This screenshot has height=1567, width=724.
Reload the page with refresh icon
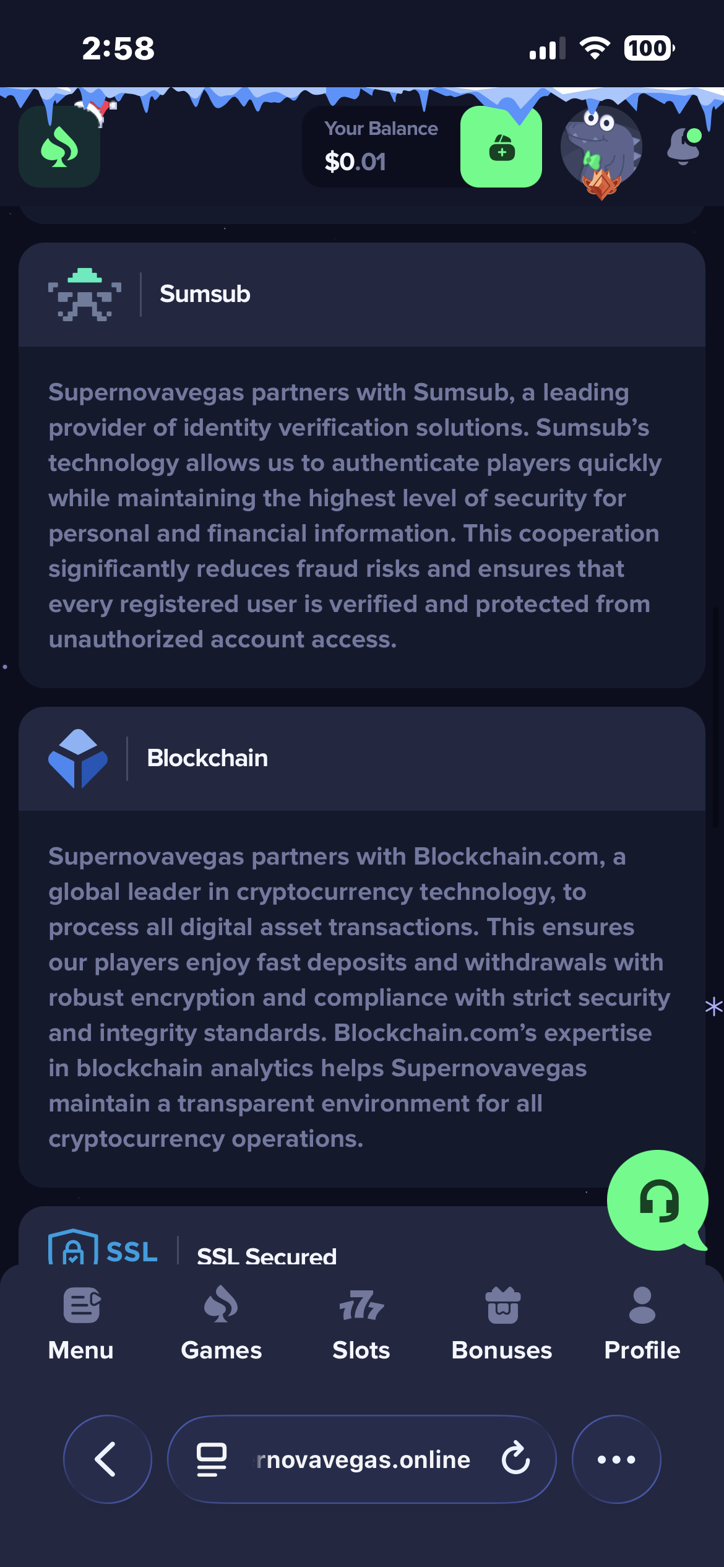(515, 1459)
